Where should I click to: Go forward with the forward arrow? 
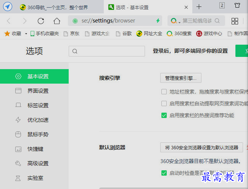tap(25, 21)
